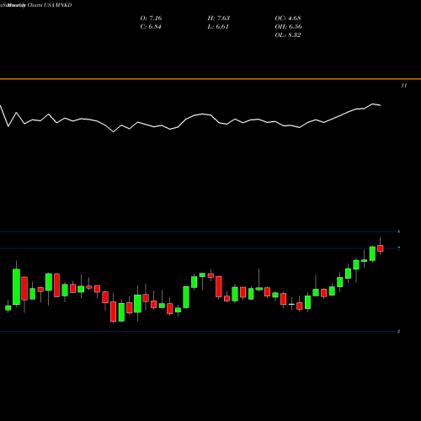The image size is (421, 421).
Task: Click the '2' price axis label
Action: 398,332
